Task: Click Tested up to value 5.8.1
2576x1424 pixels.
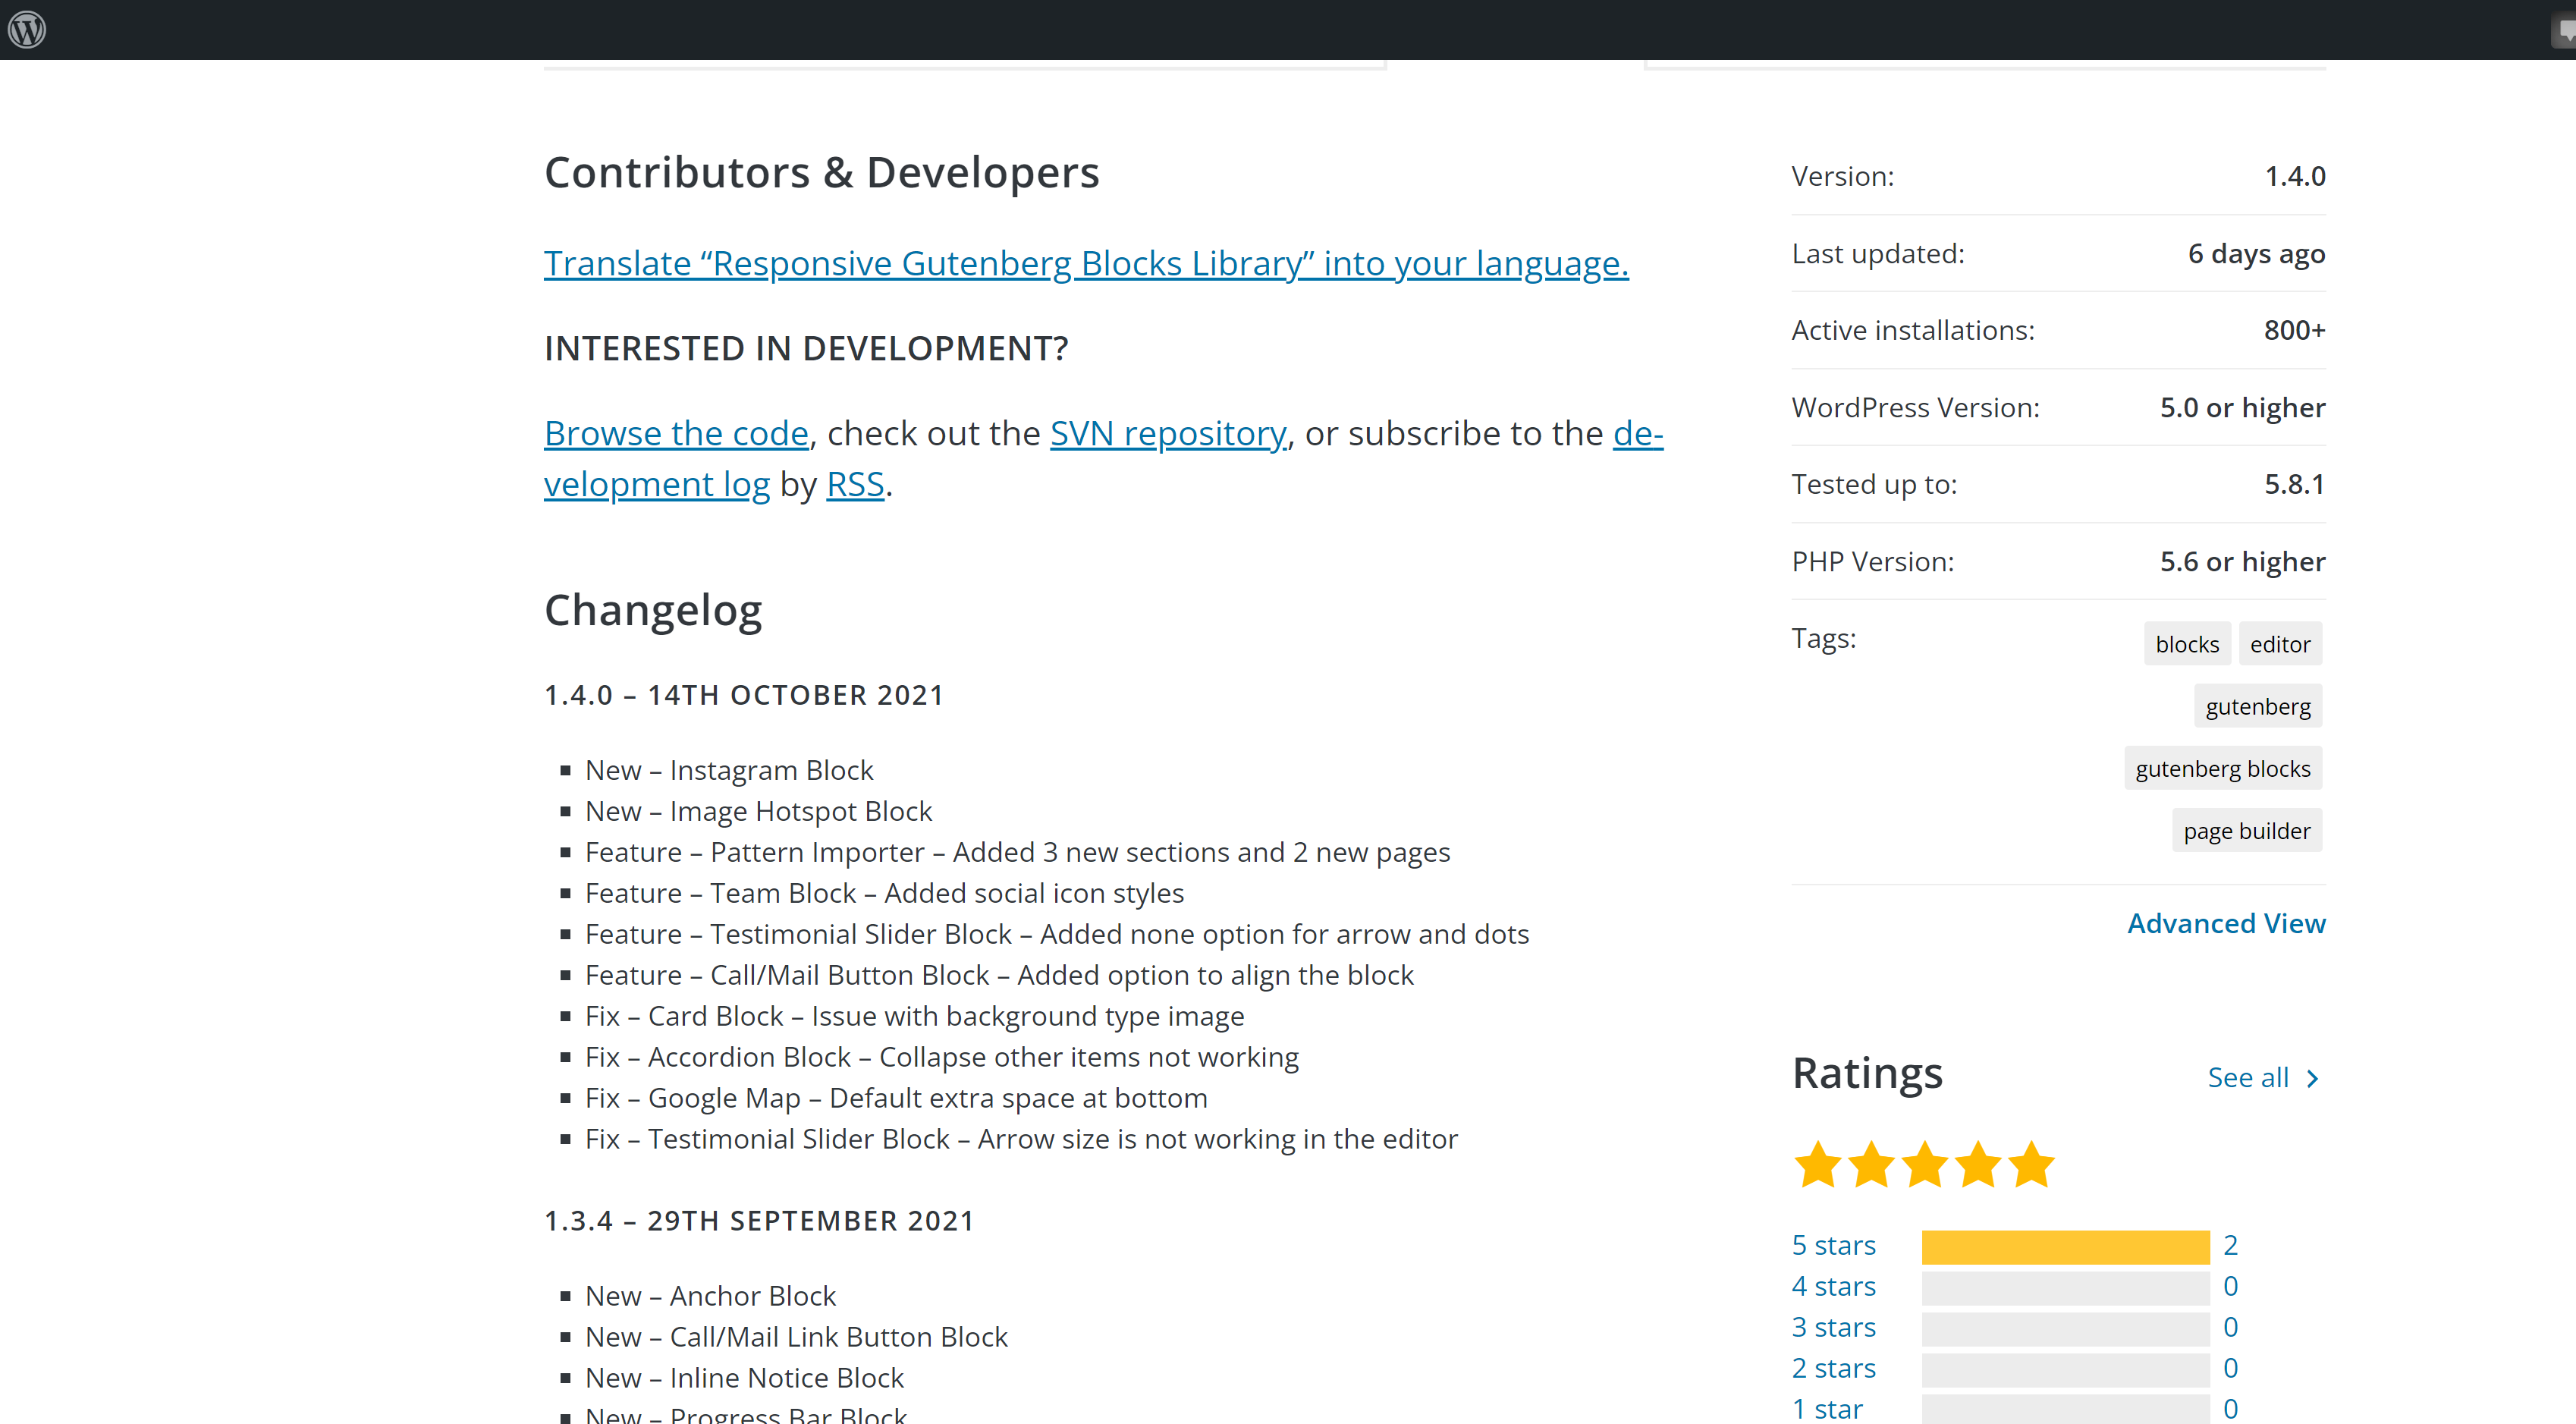Action: point(2295,484)
